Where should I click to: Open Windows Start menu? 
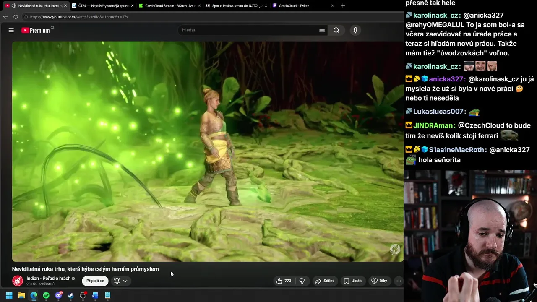coord(9,295)
